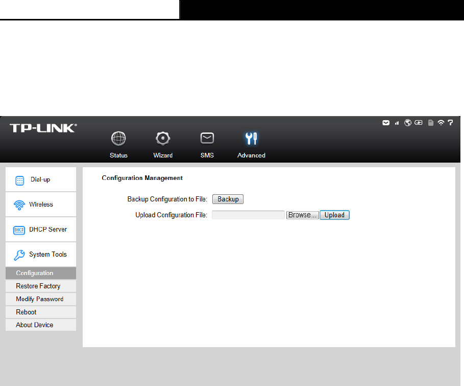Select the About Device submenu item

(41, 325)
